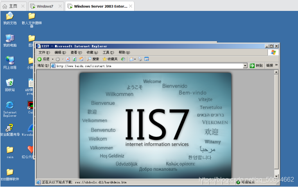Open the Search (搜索) toolbar button
The image size is (298, 187).
click(x=93, y=59)
